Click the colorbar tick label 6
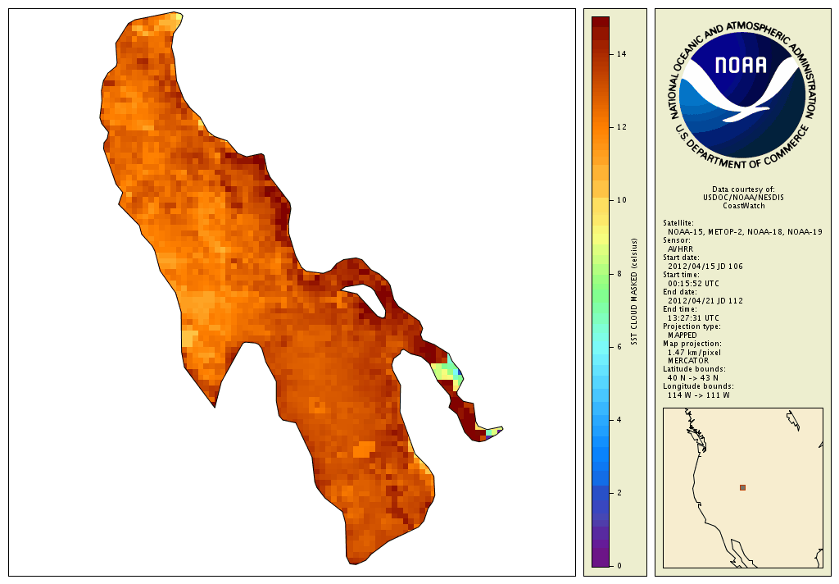 [x=619, y=347]
